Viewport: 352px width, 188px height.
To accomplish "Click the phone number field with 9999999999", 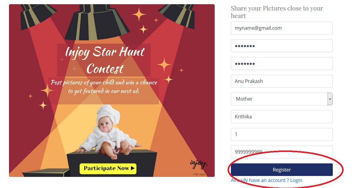I will click(x=282, y=152).
